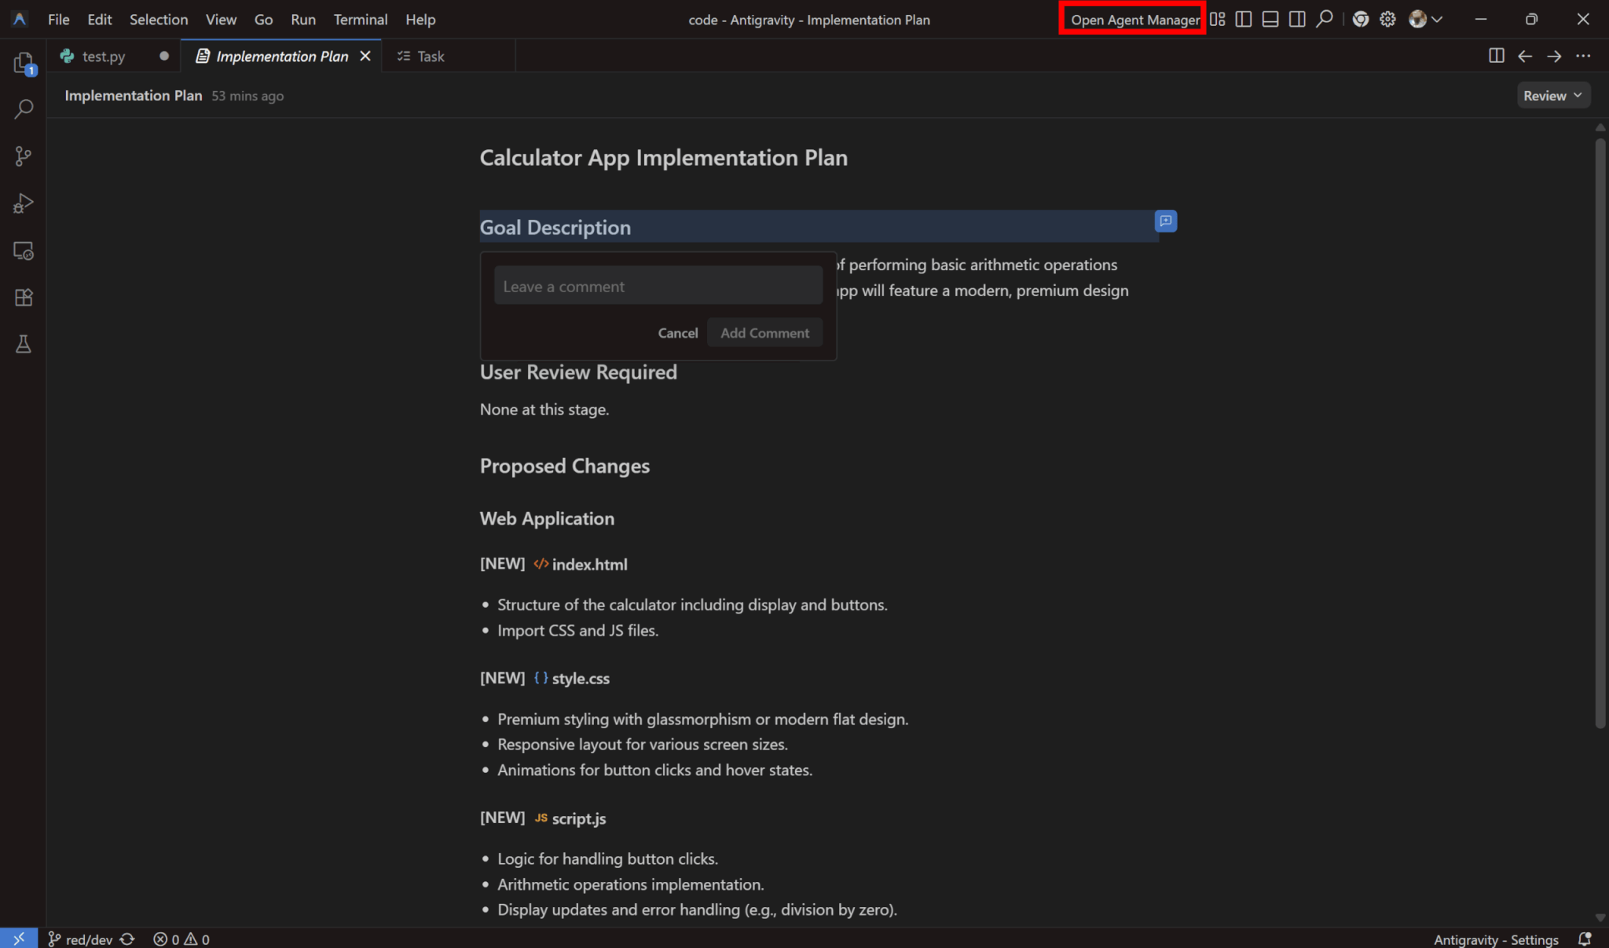The height and width of the screenshot is (948, 1609).
Task: Open the Extensions view
Action: pyautogui.click(x=24, y=298)
